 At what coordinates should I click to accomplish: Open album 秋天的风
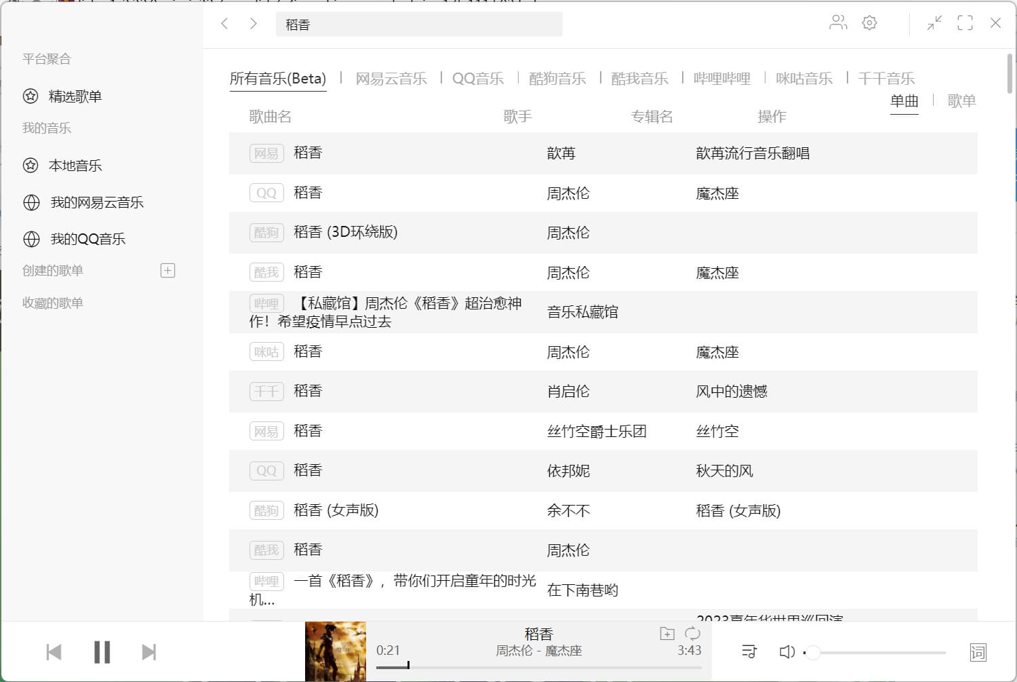point(725,471)
